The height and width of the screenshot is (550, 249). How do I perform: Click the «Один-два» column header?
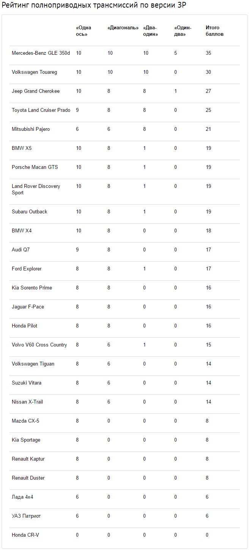[x=183, y=31]
